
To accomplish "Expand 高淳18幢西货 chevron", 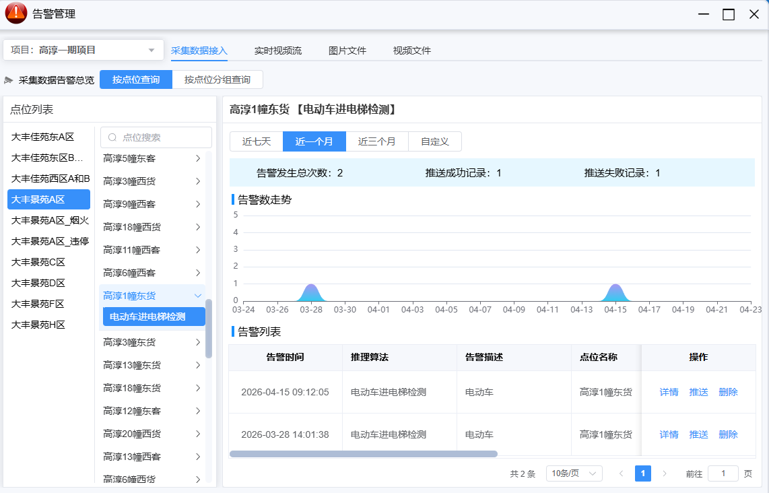I will [198, 227].
